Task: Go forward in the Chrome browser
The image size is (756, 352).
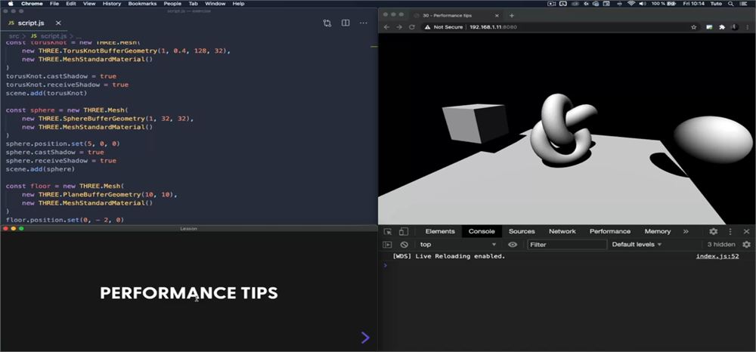Action: click(399, 27)
